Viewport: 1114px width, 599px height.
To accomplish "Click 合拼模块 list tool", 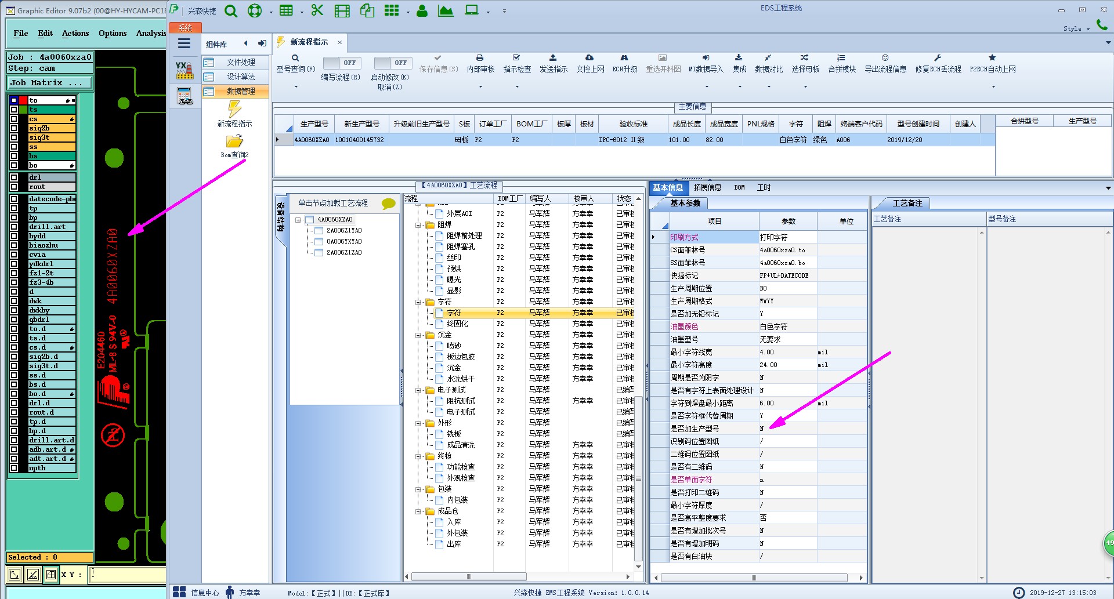I will click(x=841, y=64).
